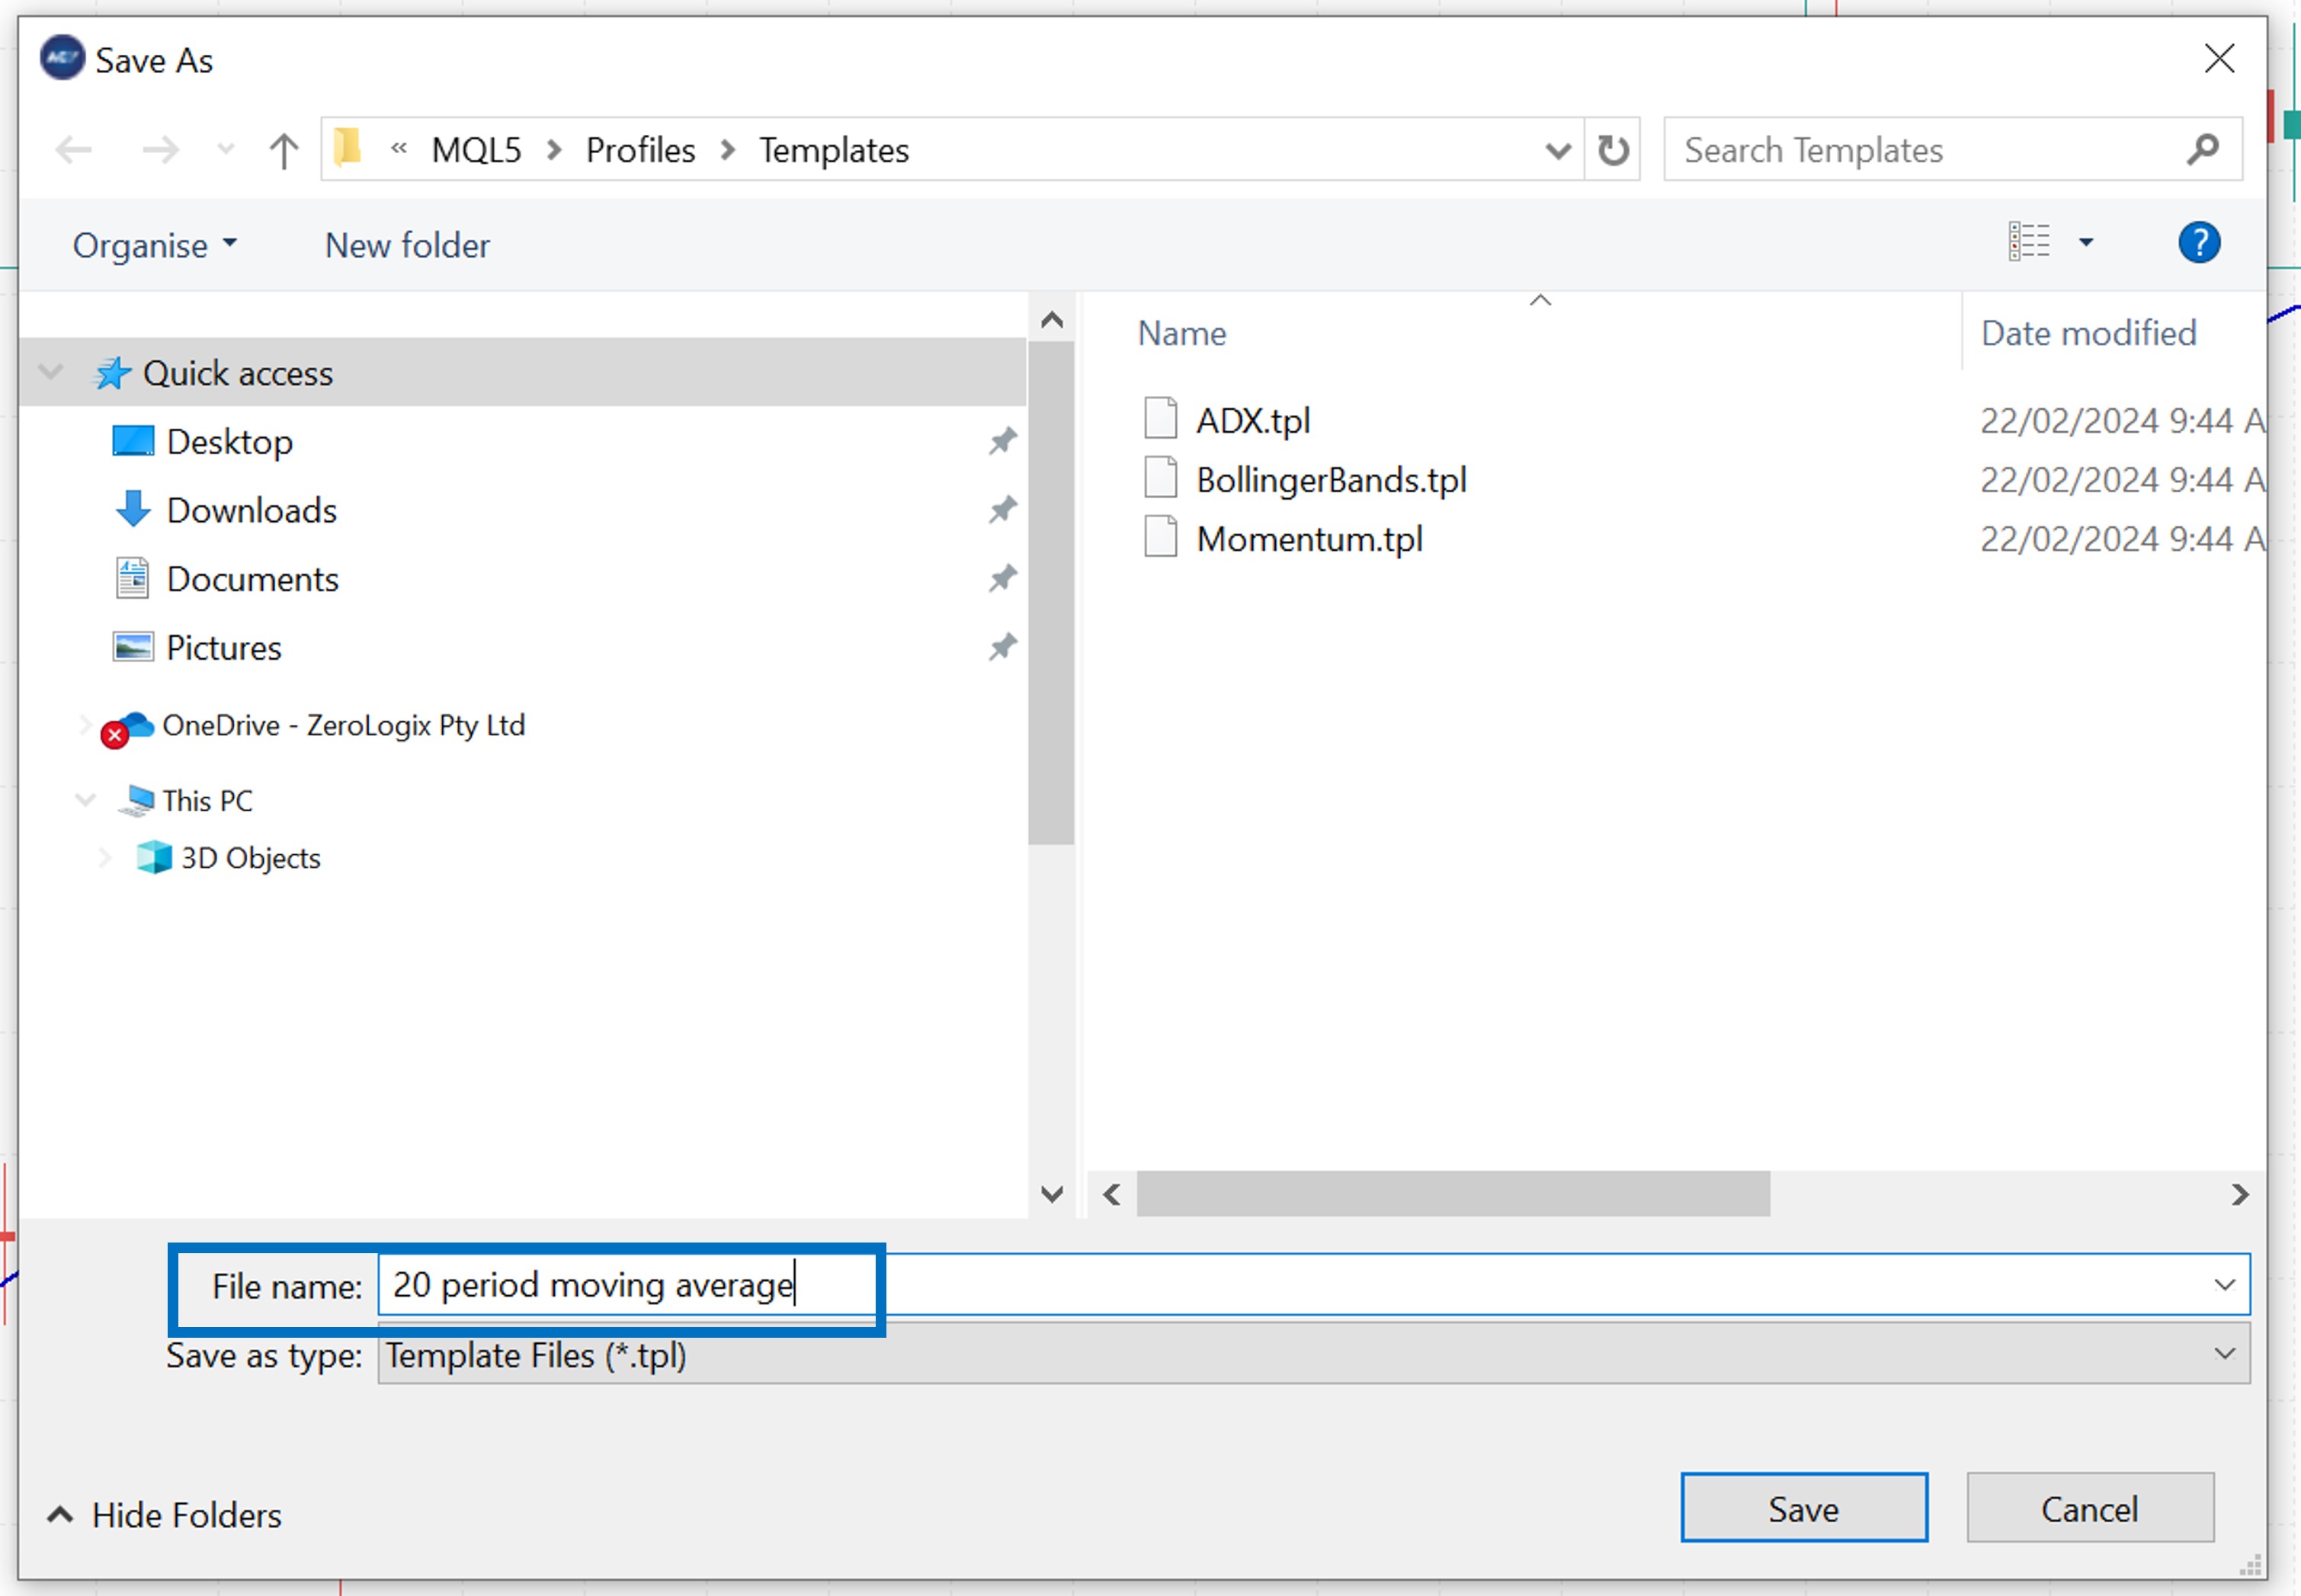Screen dimensions: 2301x1596
Task: Click the horizontal scrollbar right arrow
Action: [2240, 1194]
